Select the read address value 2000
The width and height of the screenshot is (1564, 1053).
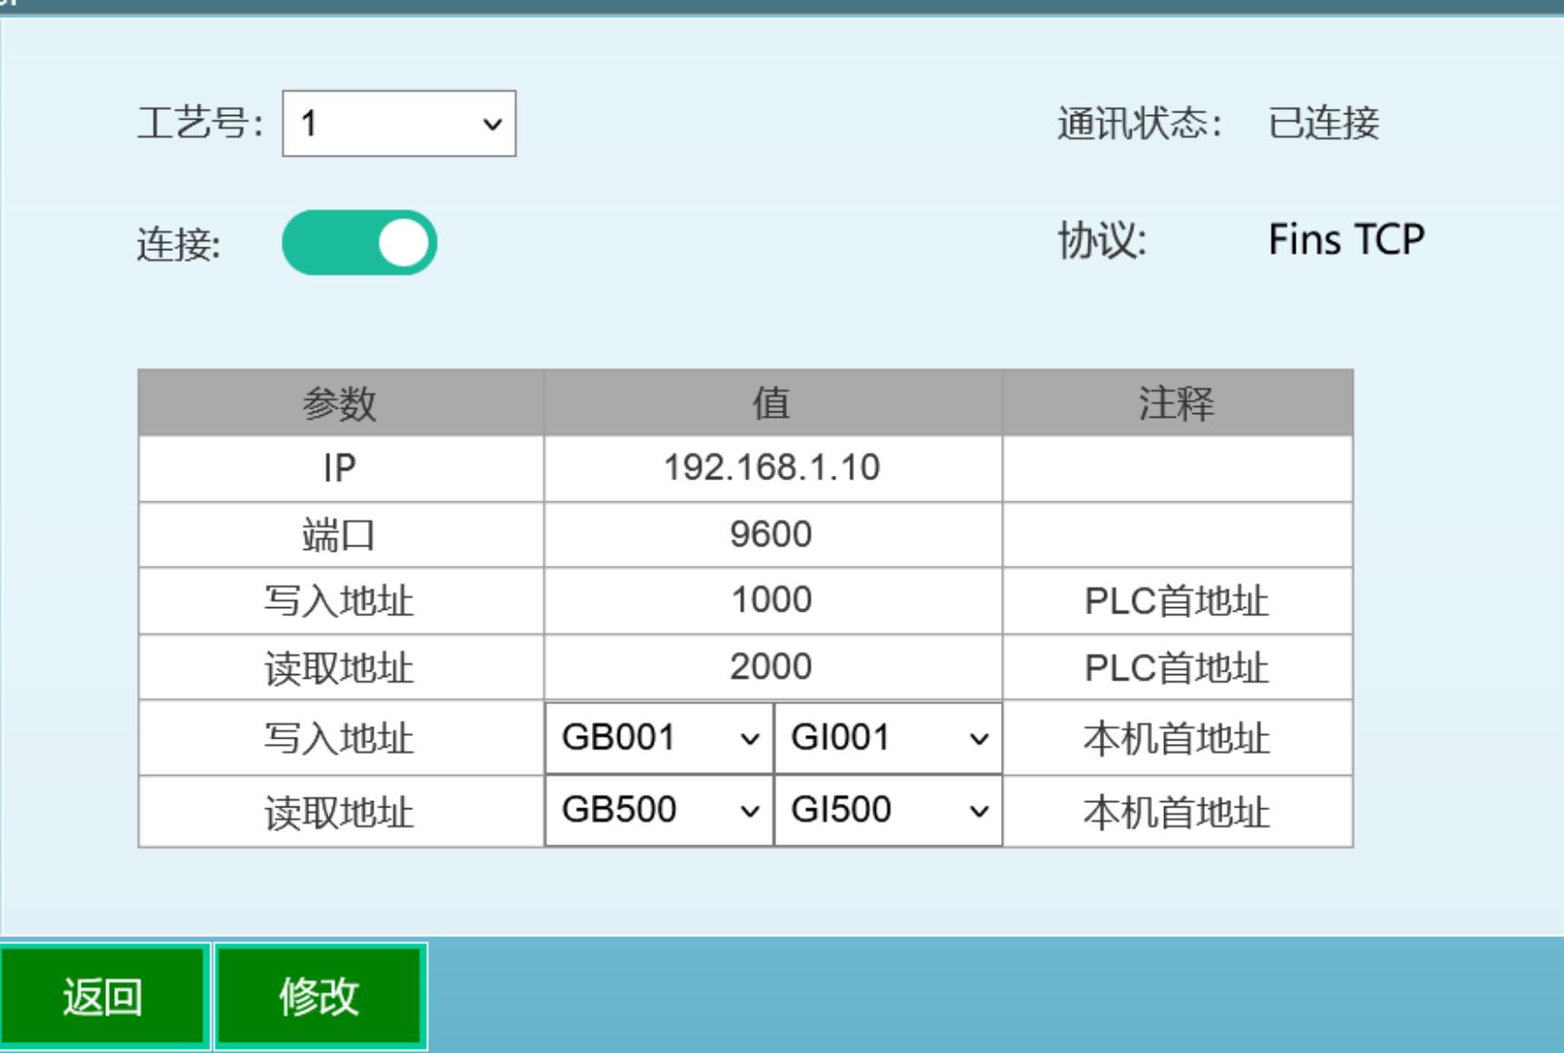(x=771, y=667)
